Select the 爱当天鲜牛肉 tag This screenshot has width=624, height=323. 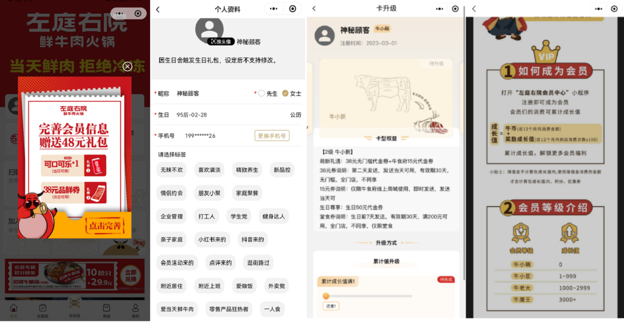177,309
